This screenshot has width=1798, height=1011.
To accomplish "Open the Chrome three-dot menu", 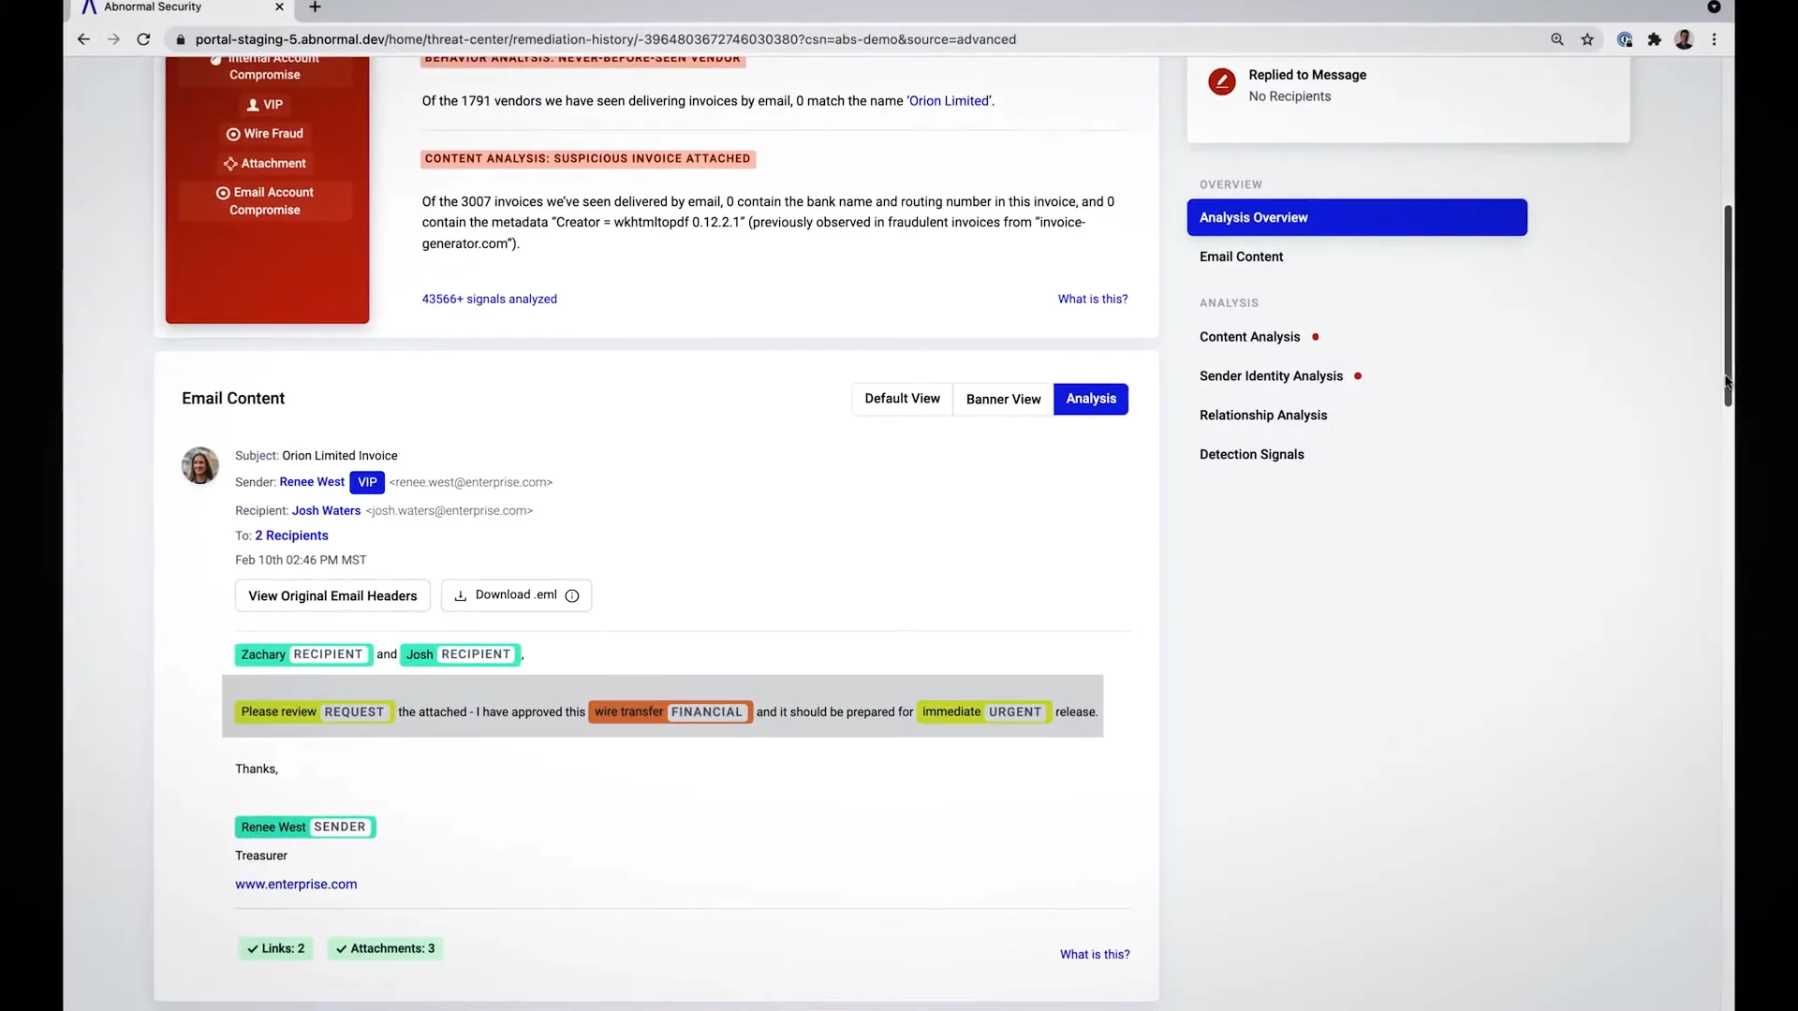I will 1715,39.
